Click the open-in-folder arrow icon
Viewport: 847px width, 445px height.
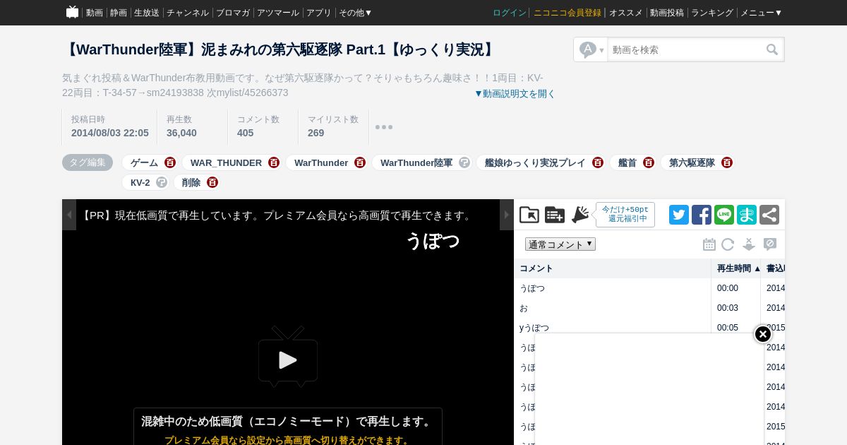[529, 215]
